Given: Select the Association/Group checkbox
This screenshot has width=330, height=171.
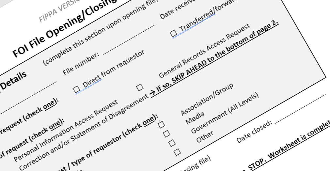Looking at the screenshot, I should 161,125.
